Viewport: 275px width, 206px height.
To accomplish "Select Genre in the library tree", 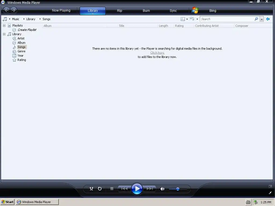I will (21, 51).
